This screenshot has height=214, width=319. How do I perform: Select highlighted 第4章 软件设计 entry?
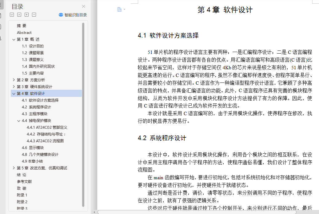[x=46, y=94]
